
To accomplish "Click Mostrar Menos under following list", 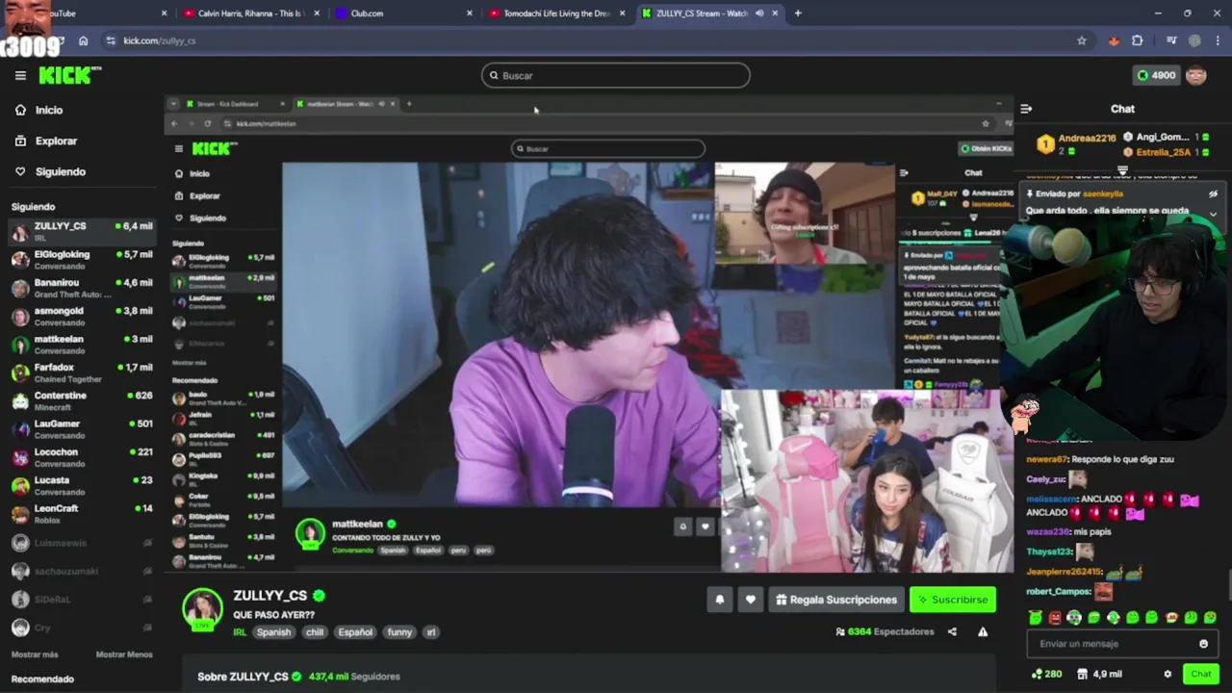I will click(x=124, y=654).
